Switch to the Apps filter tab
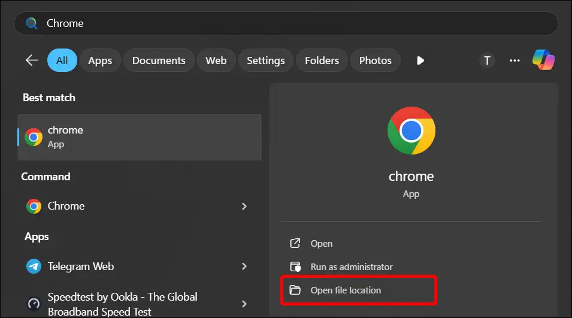572x318 pixels. 100,60
